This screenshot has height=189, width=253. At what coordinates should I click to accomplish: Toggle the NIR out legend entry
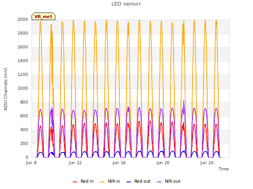(x=169, y=181)
